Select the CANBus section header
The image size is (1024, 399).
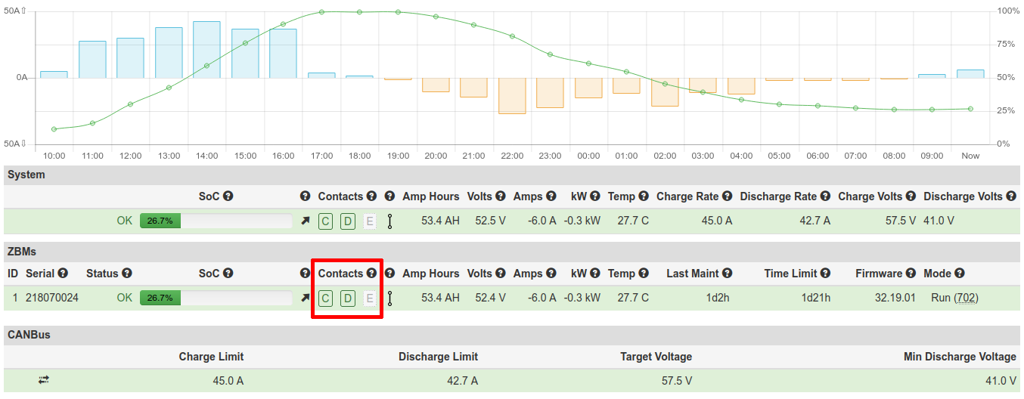(x=29, y=333)
